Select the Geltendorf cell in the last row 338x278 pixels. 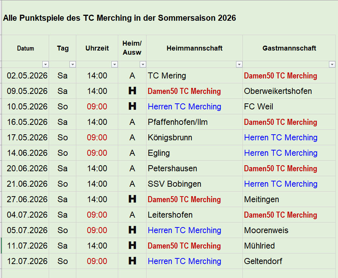tap(263, 261)
